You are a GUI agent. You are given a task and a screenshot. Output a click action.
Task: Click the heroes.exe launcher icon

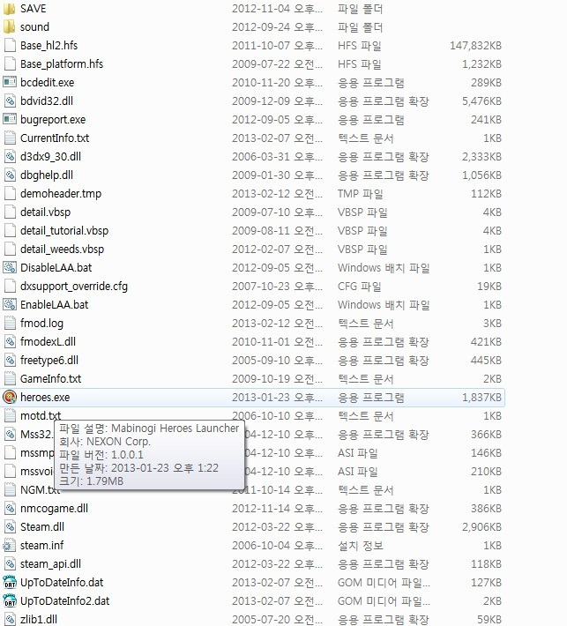(10, 398)
